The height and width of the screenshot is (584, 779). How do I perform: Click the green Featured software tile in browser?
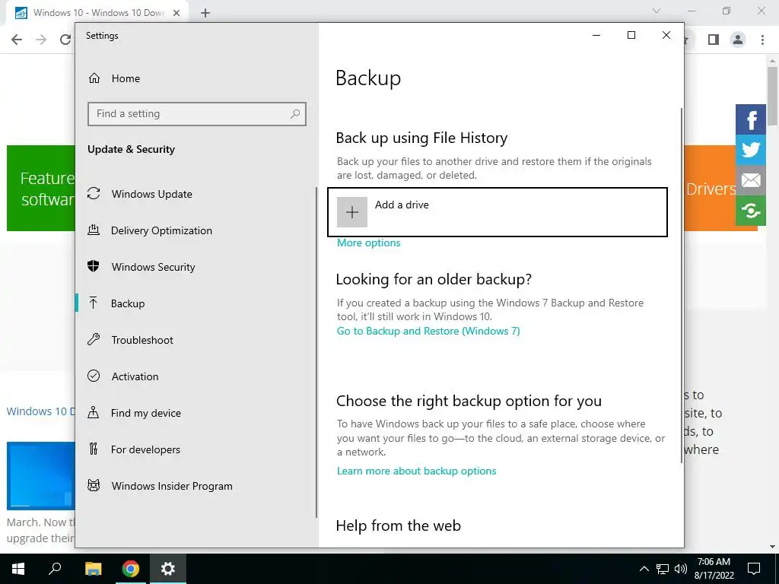[x=41, y=189]
